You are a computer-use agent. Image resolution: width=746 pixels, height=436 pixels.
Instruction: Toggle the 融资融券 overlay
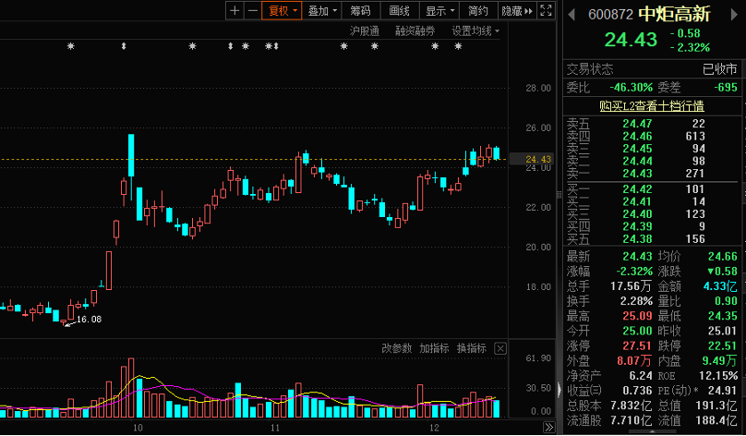[415, 30]
